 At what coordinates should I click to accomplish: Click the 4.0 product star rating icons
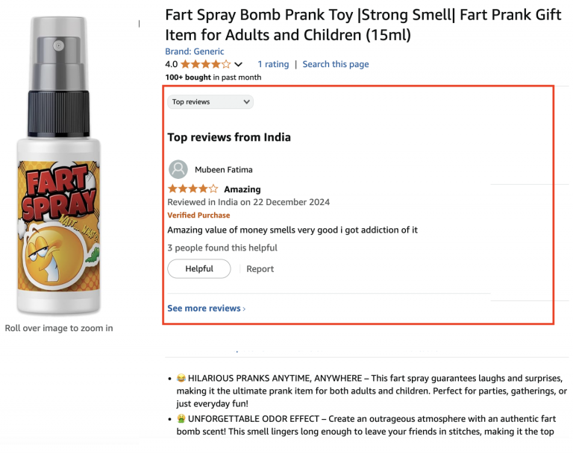pos(205,64)
